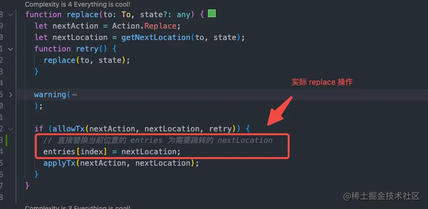Click the allowTx function name

click(x=69, y=129)
